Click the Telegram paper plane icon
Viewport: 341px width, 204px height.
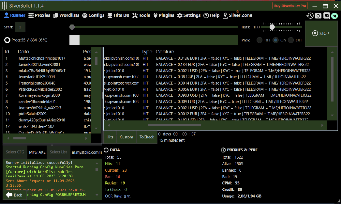coord(334,16)
